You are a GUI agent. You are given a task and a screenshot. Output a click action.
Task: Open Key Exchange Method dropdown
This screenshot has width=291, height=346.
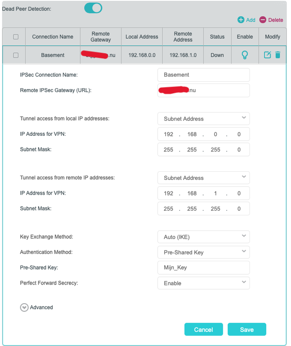(x=204, y=237)
